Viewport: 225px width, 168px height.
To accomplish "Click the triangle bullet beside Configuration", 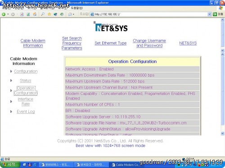I will [x=11, y=71].
